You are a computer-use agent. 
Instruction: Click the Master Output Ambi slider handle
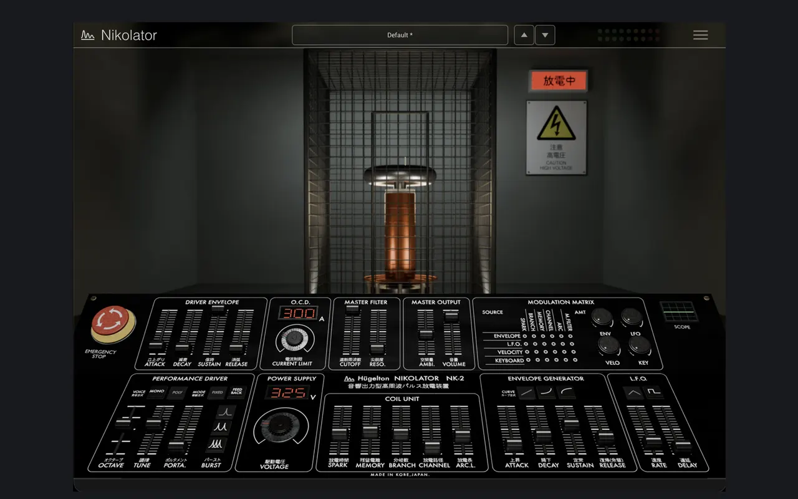[426, 334]
